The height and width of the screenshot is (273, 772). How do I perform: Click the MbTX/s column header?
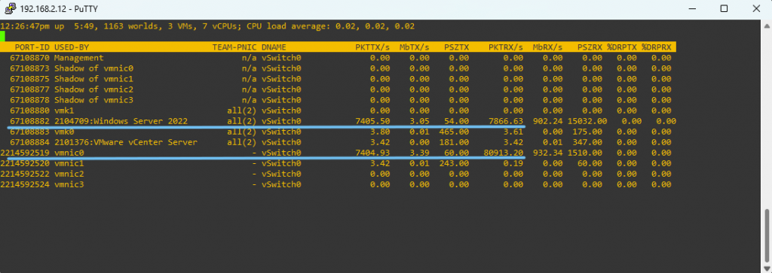pos(415,47)
